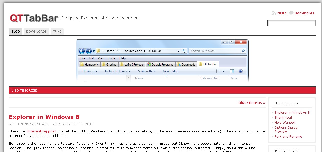Expand the Organize dropdown
322x152 pixels.
(90, 71)
